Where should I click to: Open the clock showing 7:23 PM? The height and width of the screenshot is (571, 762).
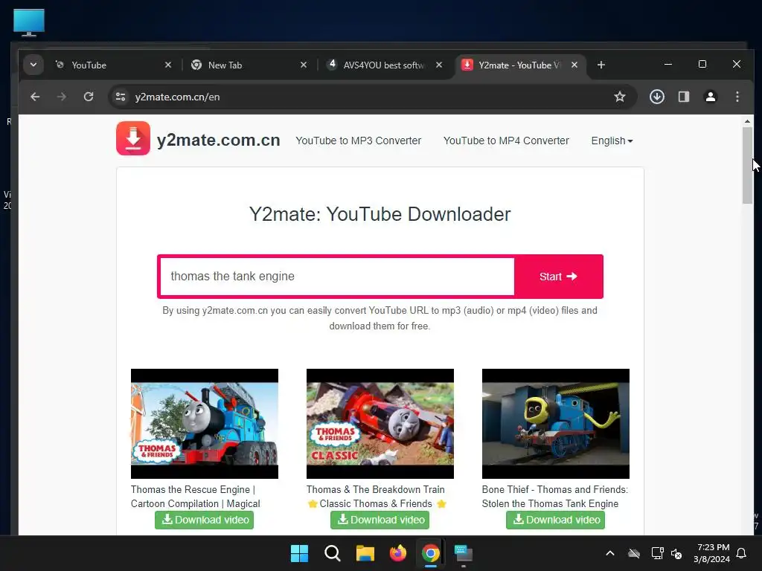point(712,553)
